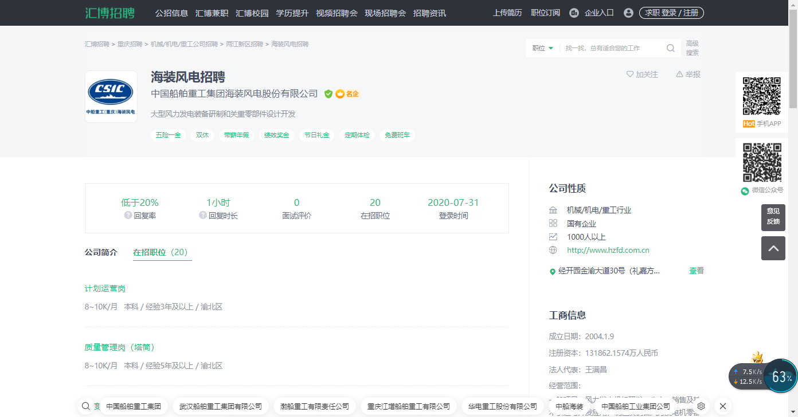Image resolution: width=798 pixels, height=417 pixels.
Task: Select the 渤船重工有限责任公司 chip
Action: 315,406
